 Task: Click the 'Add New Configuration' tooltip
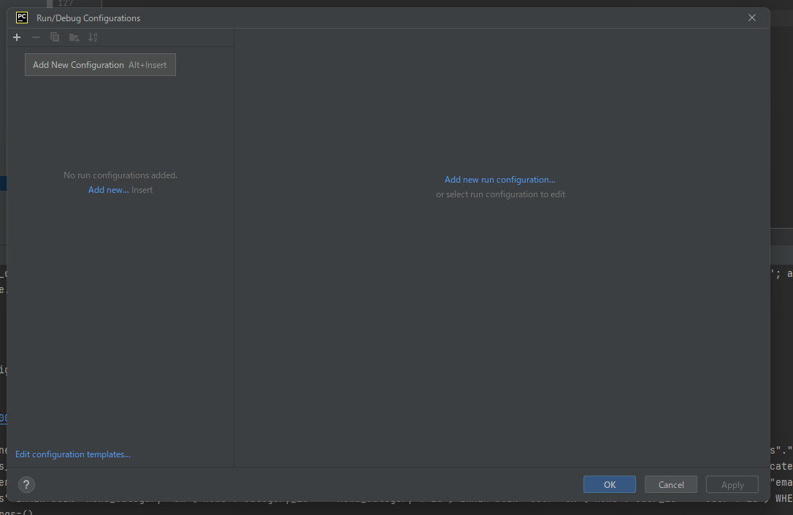click(100, 65)
